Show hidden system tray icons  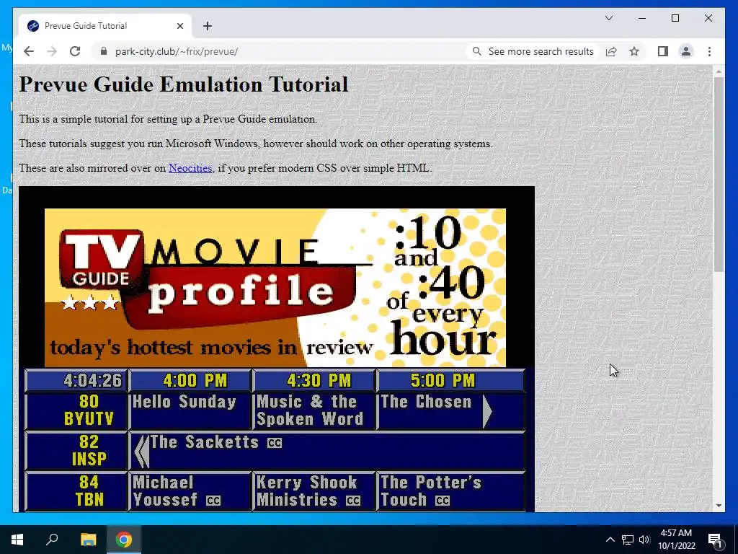point(610,540)
